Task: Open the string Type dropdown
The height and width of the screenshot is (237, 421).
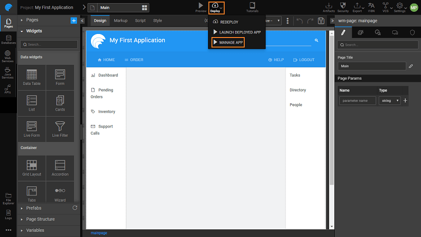Action: [390, 101]
